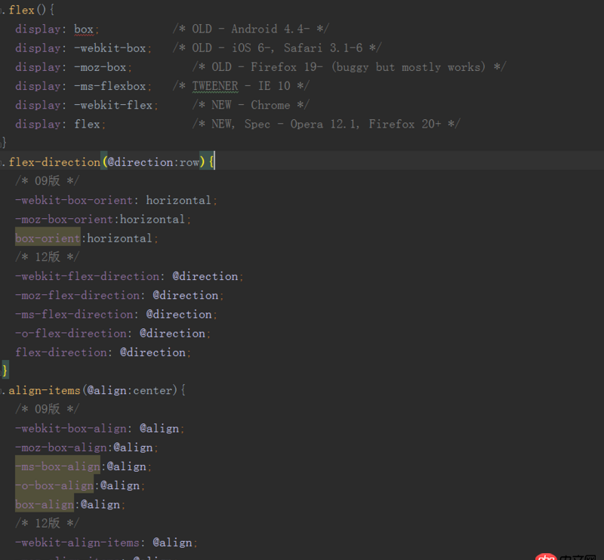Click the highlighted closing brace of flex-direction mixin
604x560 pixels.
[5, 371]
